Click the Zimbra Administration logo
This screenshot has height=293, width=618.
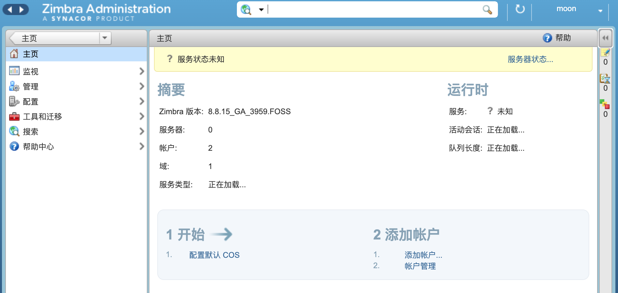coord(106,12)
